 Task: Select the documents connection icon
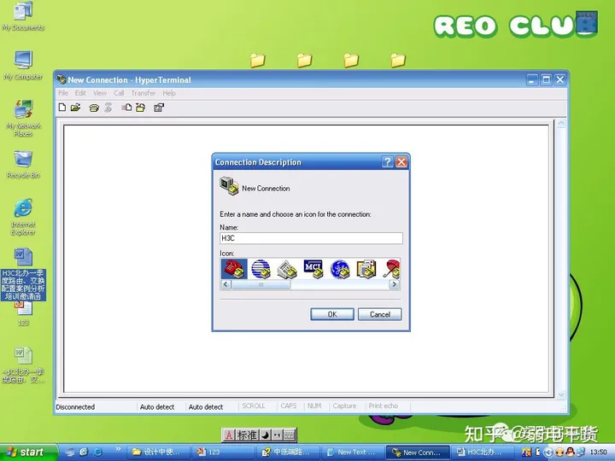coord(366,269)
